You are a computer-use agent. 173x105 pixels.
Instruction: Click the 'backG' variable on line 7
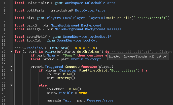[32, 25]
